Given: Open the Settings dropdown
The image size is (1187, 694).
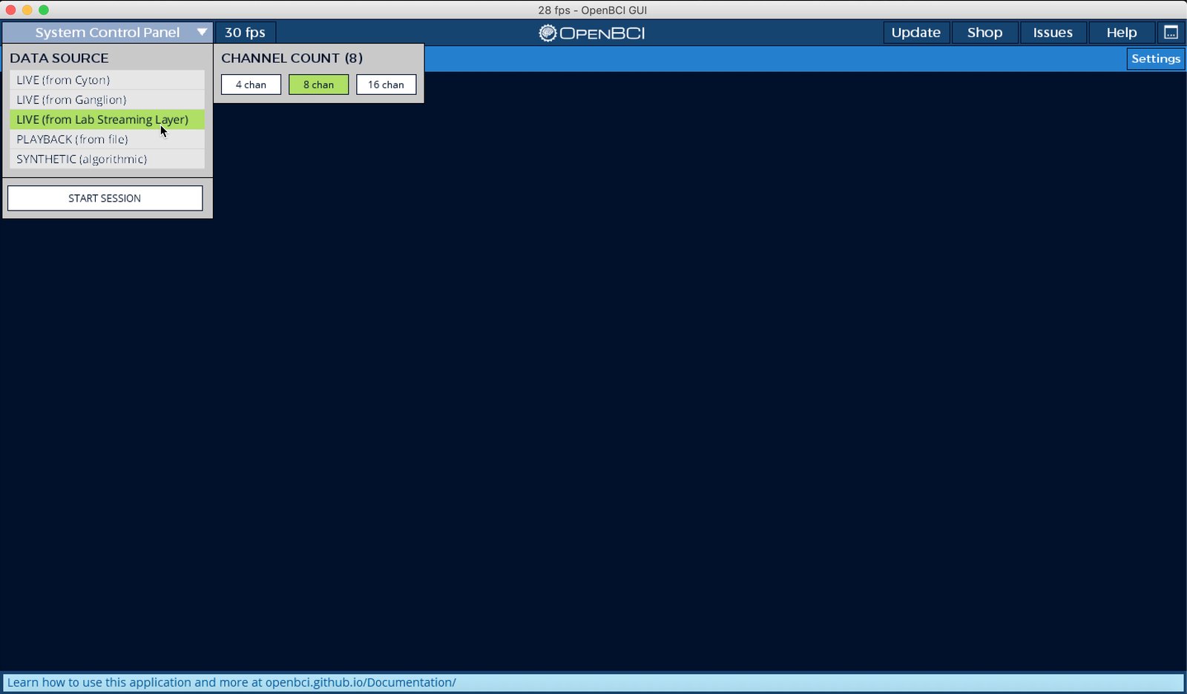Looking at the screenshot, I should pos(1155,59).
